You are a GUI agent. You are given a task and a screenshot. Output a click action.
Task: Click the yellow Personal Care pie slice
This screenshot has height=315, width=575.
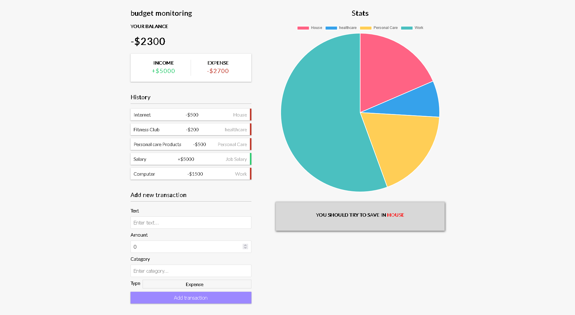[x=402, y=145]
